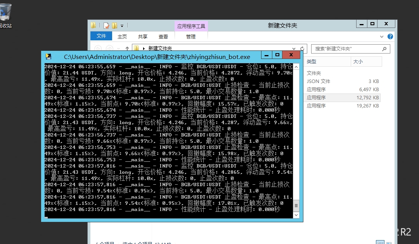This screenshot has height=244, width=419.
Task: Select the 应用程序 6,497 KB row
Action: point(343,90)
